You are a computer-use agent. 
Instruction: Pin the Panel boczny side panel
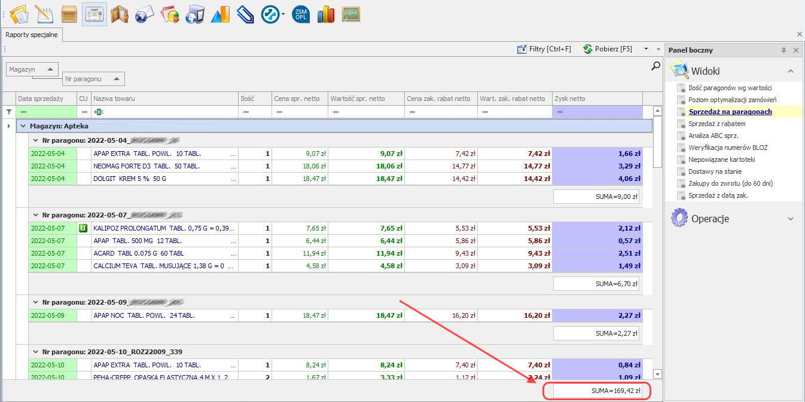[783, 50]
